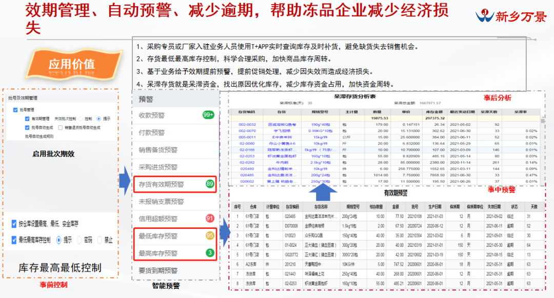Click the 99+ badge on 收款预警
Image resolution: width=554 pixels, height=298 pixels.
pyautogui.click(x=208, y=115)
